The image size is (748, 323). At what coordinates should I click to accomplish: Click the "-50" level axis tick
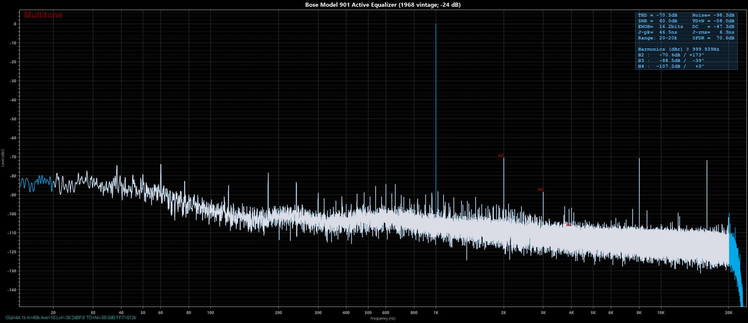pyautogui.click(x=13, y=119)
